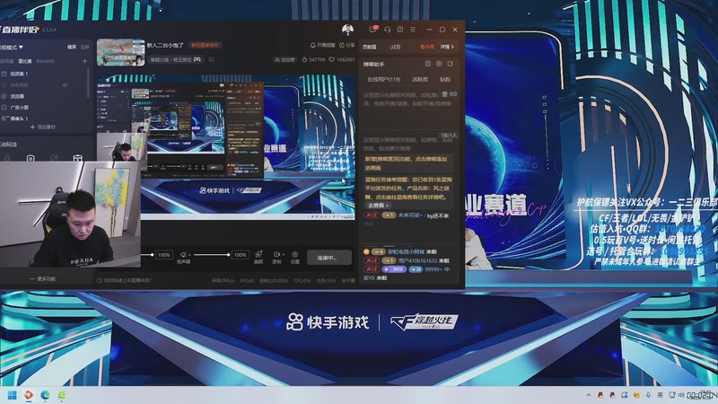Open 详情 details chevron in contribution bar
The image size is (718, 404).
point(447,47)
